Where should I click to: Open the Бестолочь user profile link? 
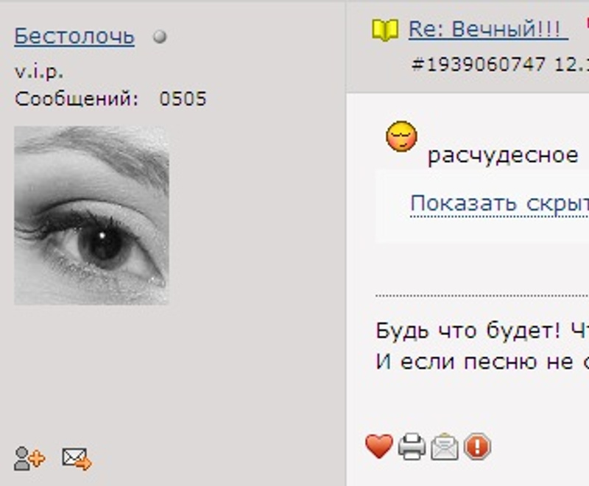coord(74,36)
